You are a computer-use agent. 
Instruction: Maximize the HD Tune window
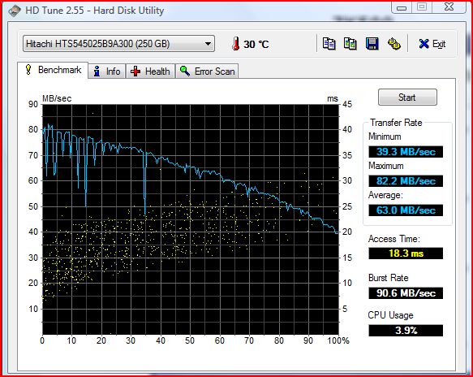[422, 7]
